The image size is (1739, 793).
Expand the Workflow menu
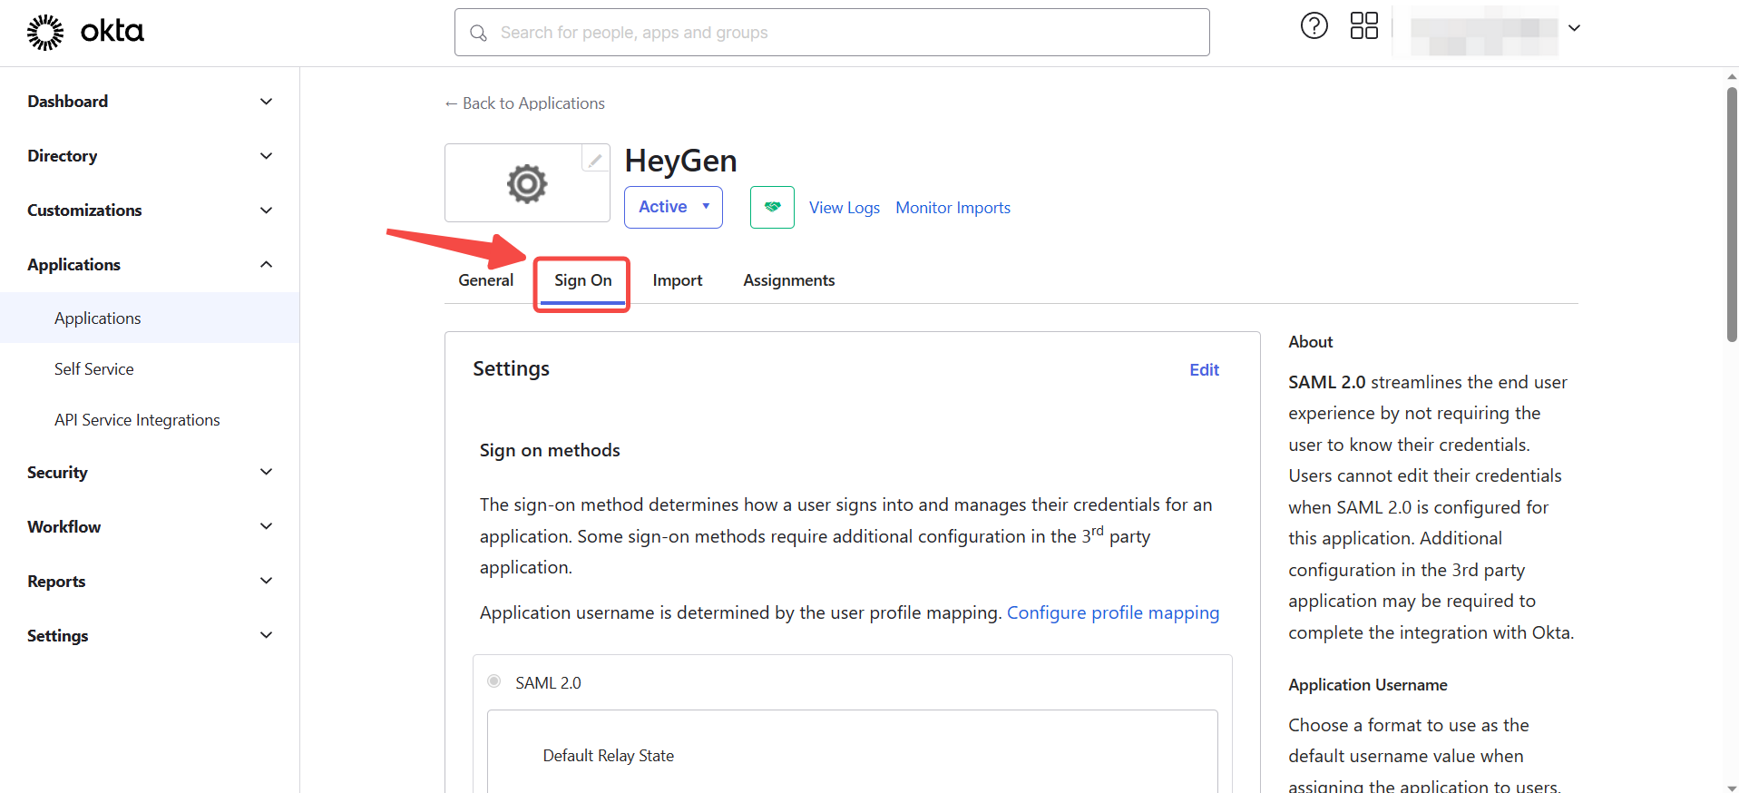coord(150,527)
